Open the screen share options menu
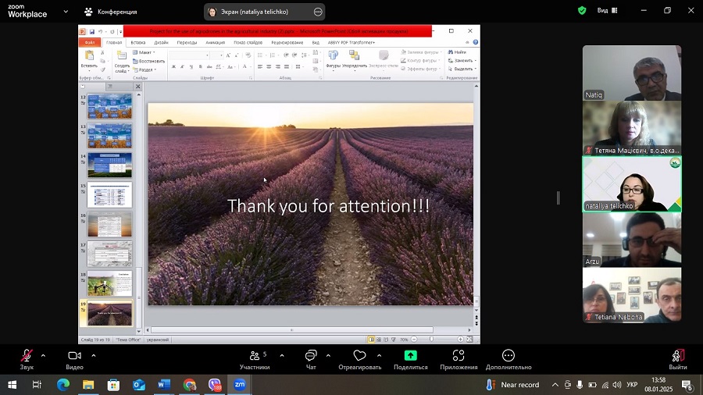This screenshot has width=703, height=395. 317,12
